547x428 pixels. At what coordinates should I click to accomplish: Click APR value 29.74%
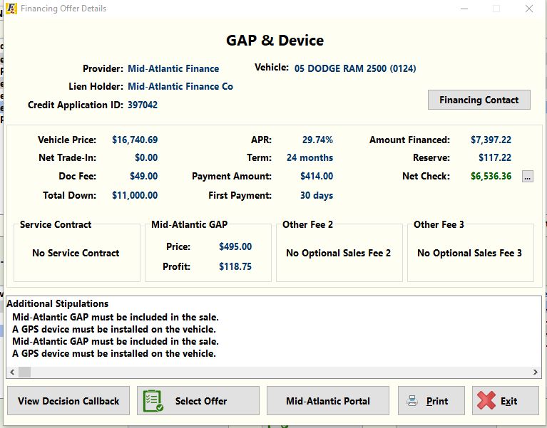[317, 140]
